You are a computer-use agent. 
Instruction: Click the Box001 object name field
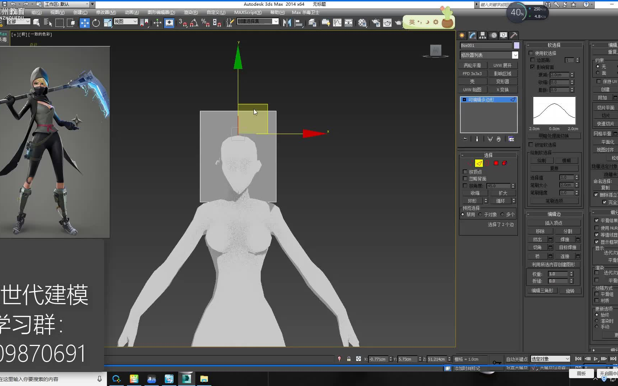[x=486, y=45]
